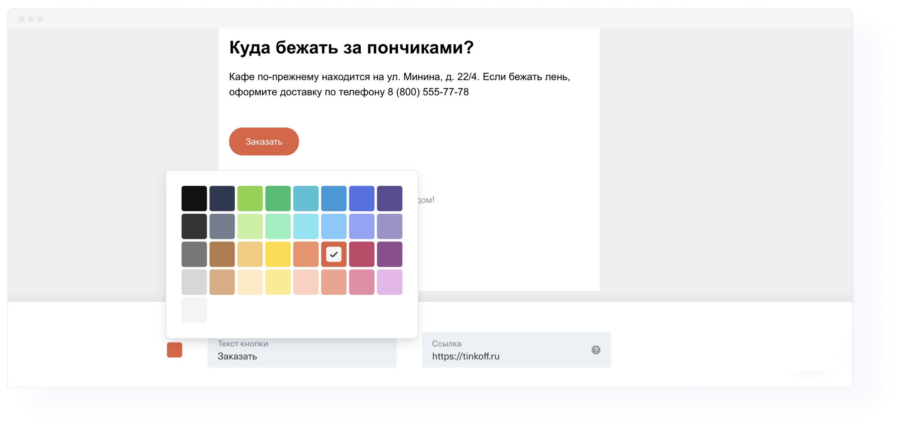Select the black color swatch

coord(194,198)
